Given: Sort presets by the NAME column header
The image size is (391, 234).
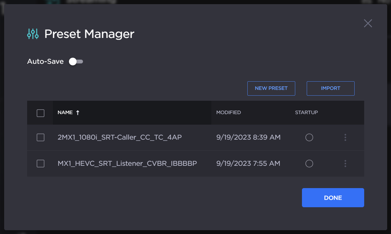Looking at the screenshot, I should pos(65,113).
